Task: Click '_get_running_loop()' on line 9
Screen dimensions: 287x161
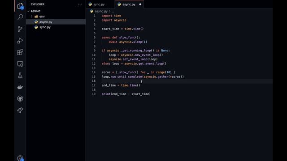Action: [x=138, y=51]
